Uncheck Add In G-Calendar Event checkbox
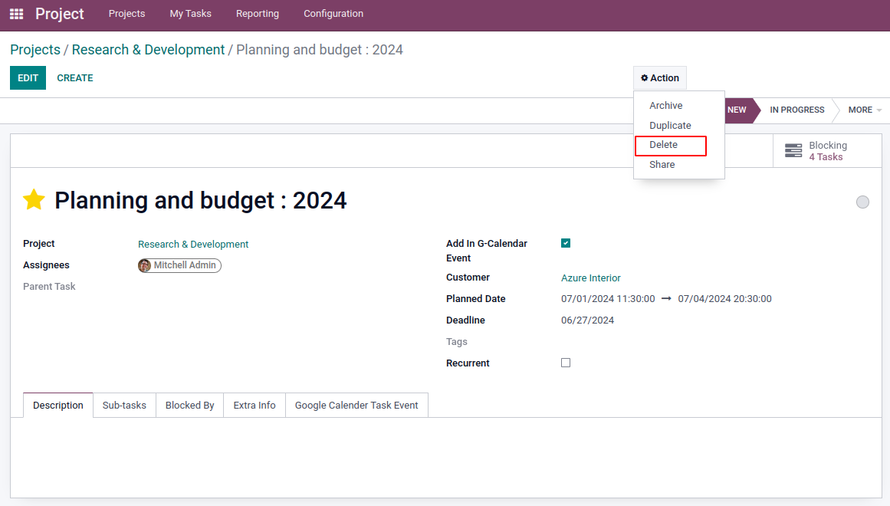This screenshot has height=506, width=890. point(566,243)
